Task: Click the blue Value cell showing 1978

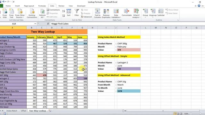Action: click(129, 91)
